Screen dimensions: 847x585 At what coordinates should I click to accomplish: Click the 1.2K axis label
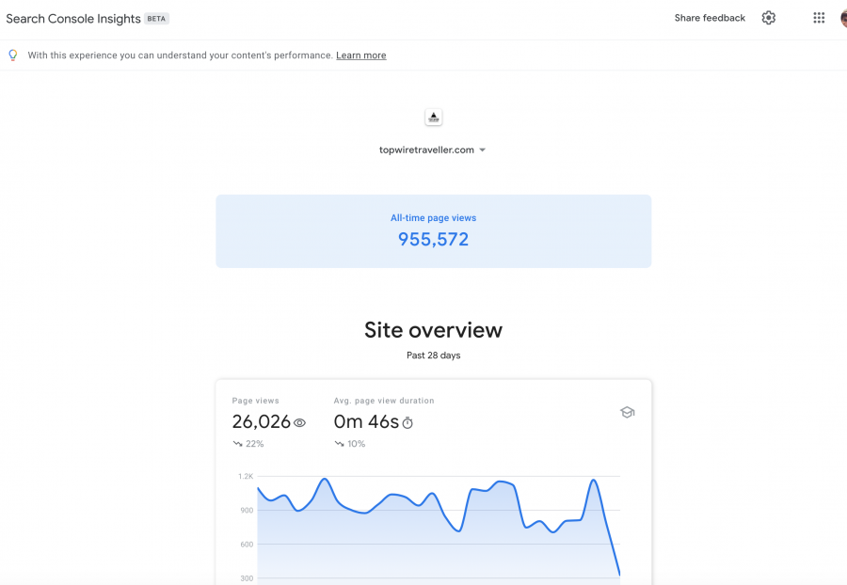click(246, 476)
